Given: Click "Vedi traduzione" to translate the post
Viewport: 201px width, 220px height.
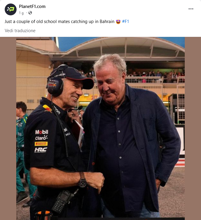Looking at the screenshot, I should pyautogui.click(x=20, y=31).
